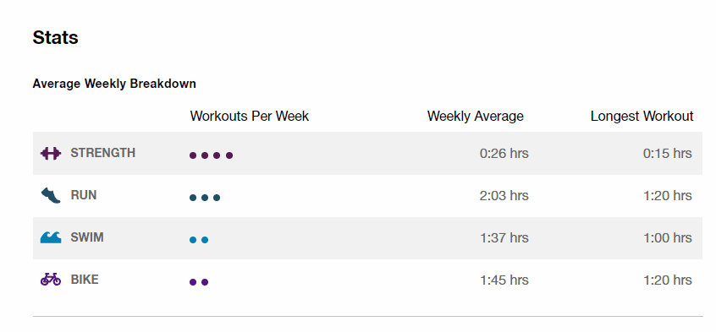The width and height of the screenshot is (716, 332).
Task: Click the Swim wave icon
Action: pos(51,237)
